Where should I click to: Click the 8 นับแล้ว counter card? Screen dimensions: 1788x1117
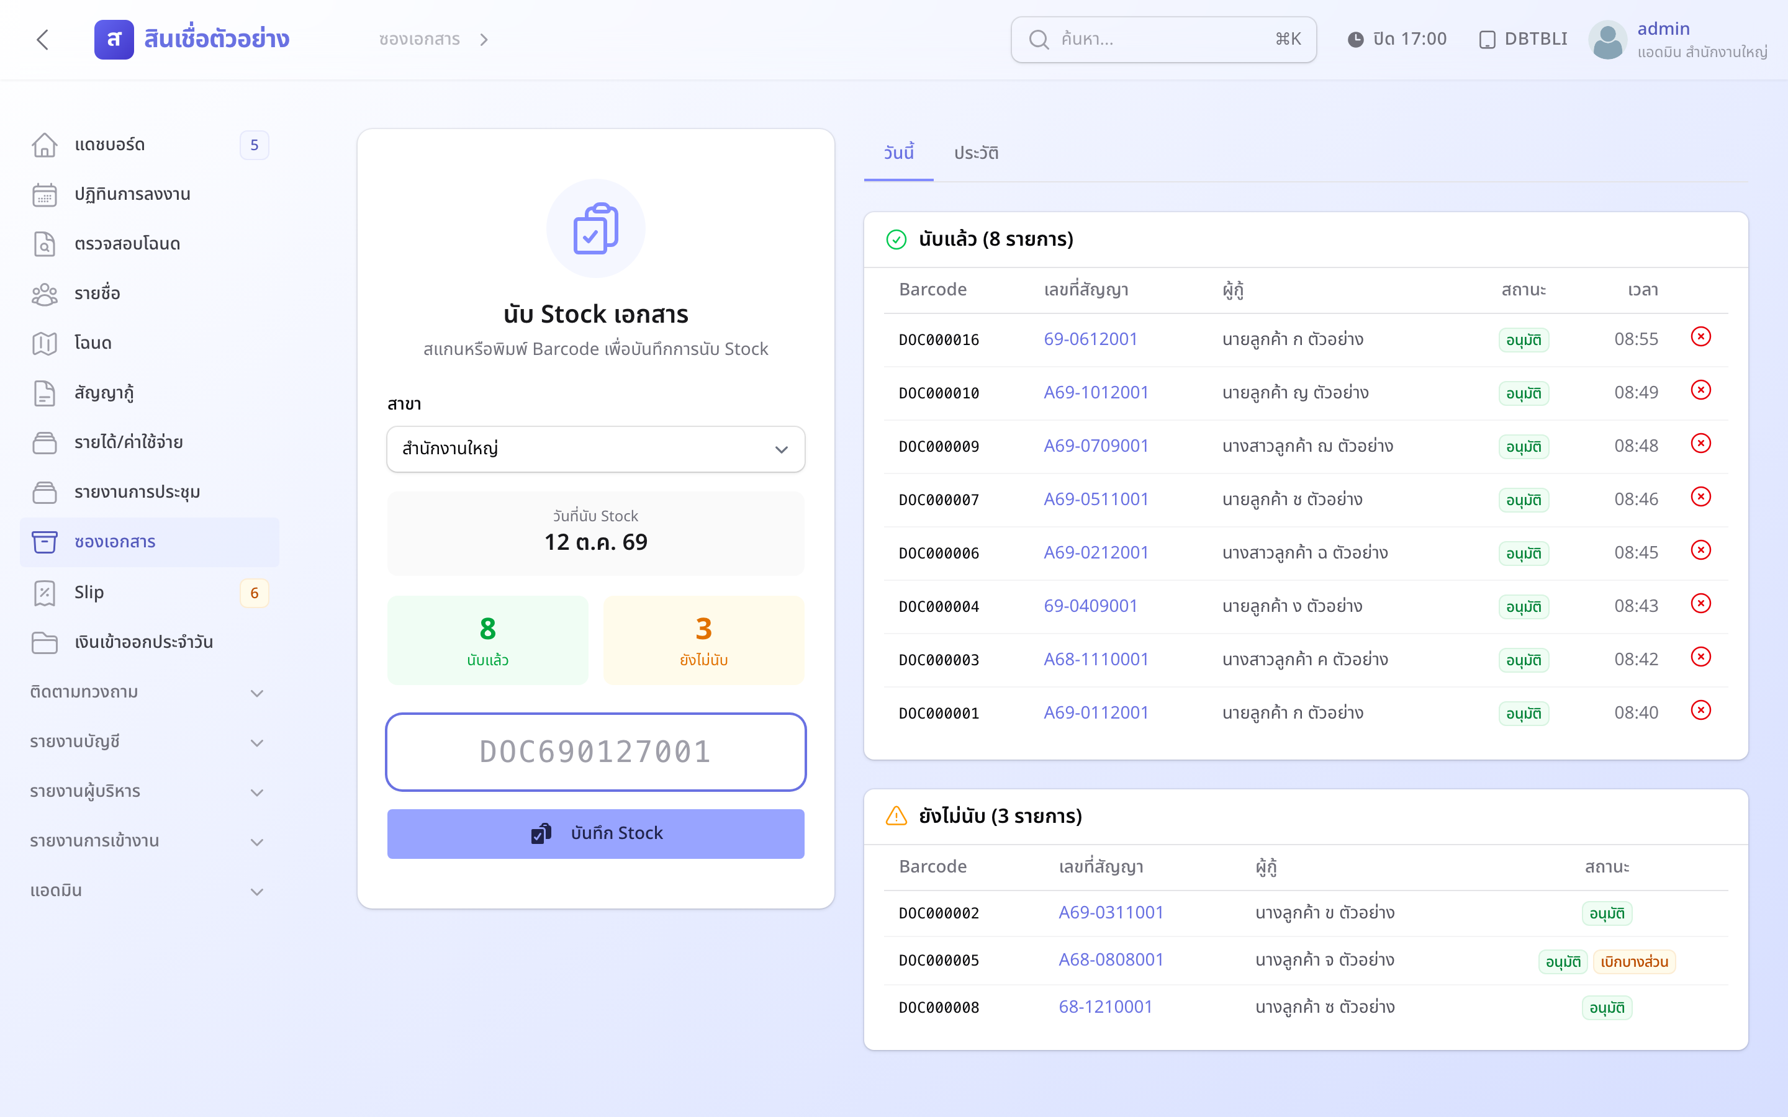pos(487,640)
